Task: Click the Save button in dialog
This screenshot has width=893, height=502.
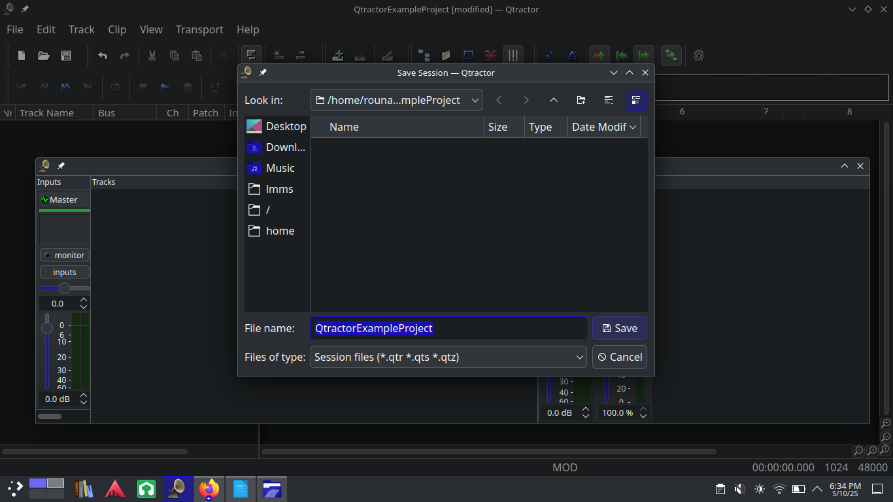Action: click(x=619, y=328)
